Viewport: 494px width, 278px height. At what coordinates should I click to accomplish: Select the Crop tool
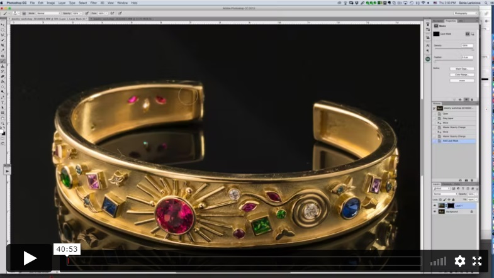click(x=3, y=45)
